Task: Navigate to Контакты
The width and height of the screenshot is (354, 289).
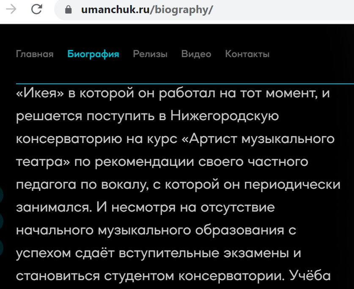Action: [247, 54]
